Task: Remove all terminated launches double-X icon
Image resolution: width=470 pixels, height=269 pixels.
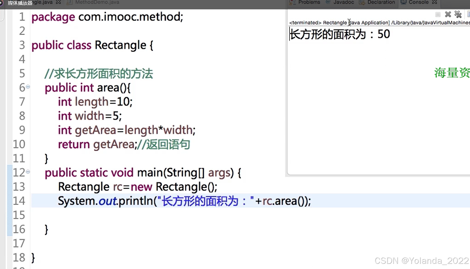Action: [x=458, y=14]
